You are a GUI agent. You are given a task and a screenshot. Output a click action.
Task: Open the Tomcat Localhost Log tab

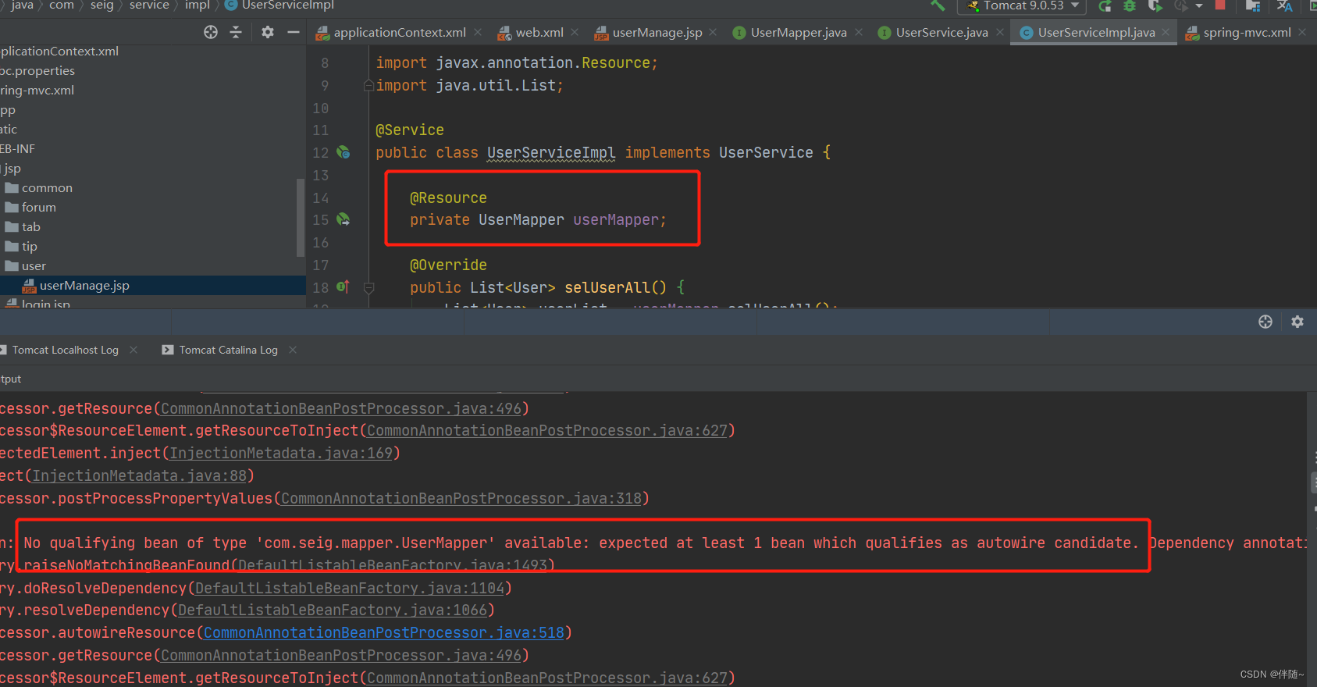point(65,350)
